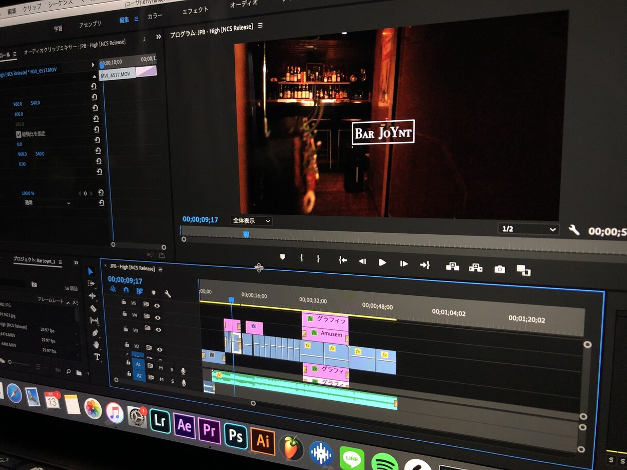This screenshot has height=470, width=627.
Task: Open Program monitor wrench settings
Action: coord(574,230)
